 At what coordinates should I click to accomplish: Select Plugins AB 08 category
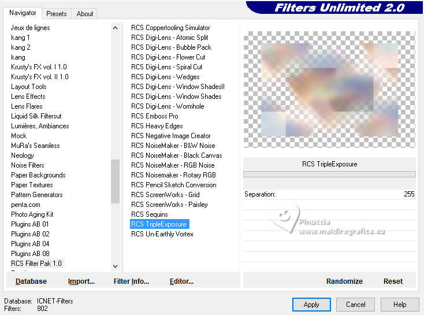30,254
